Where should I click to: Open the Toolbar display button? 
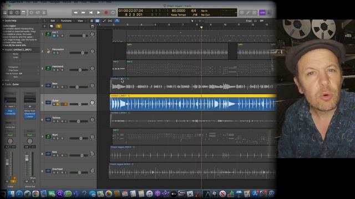[x=23, y=13]
